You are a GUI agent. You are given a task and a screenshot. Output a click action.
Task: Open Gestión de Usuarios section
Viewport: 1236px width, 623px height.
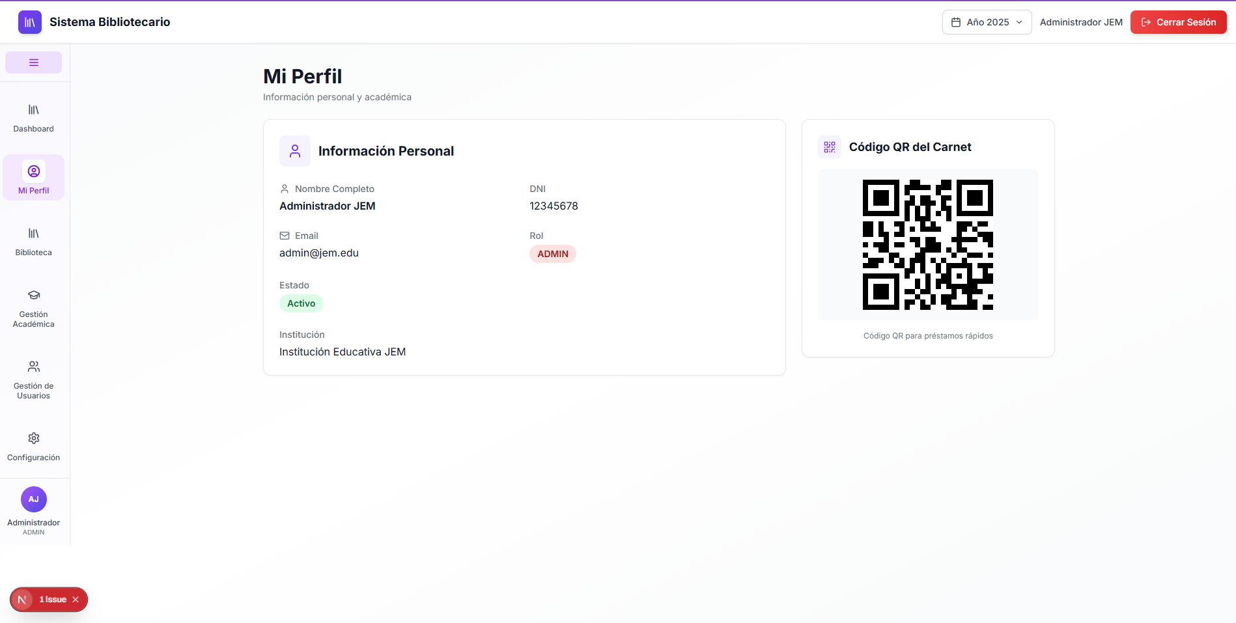click(x=34, y=380)
